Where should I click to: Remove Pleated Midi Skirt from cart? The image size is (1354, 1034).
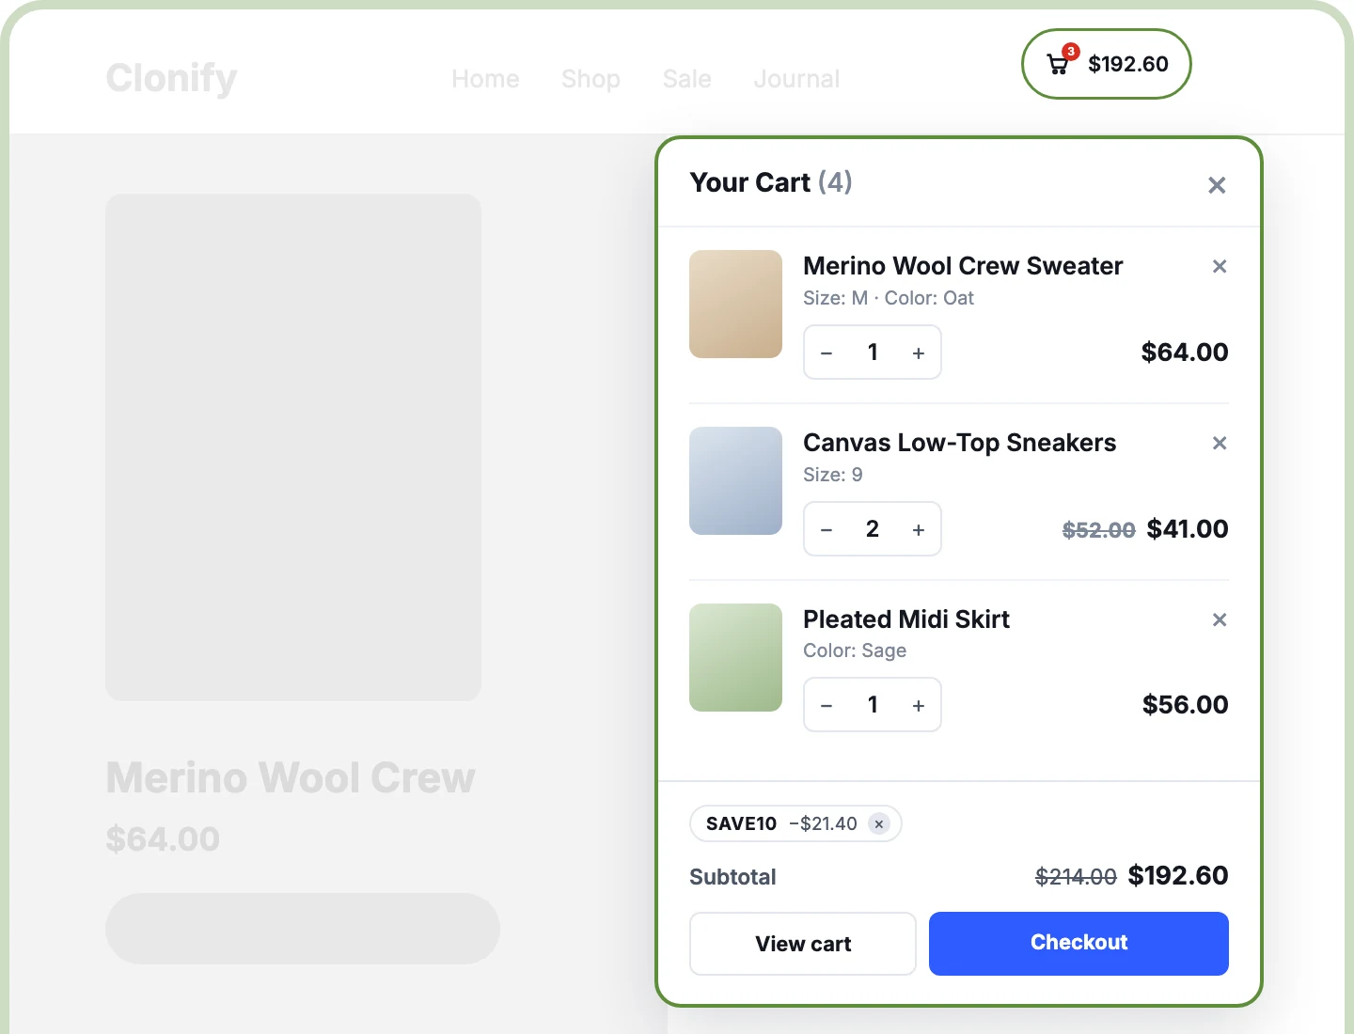[x=1220, y=619]
